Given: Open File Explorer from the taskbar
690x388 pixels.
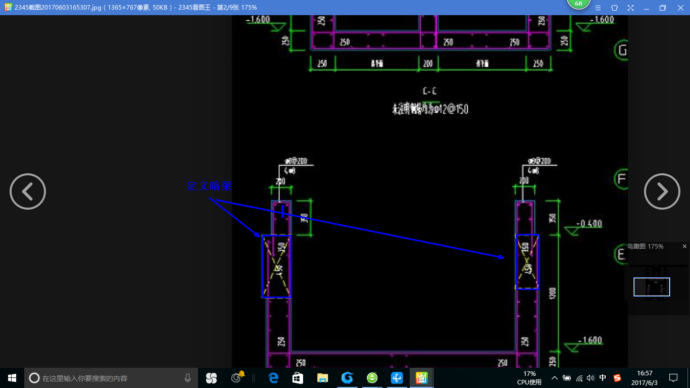Looking at the screenshot, I should coord(323,378).
